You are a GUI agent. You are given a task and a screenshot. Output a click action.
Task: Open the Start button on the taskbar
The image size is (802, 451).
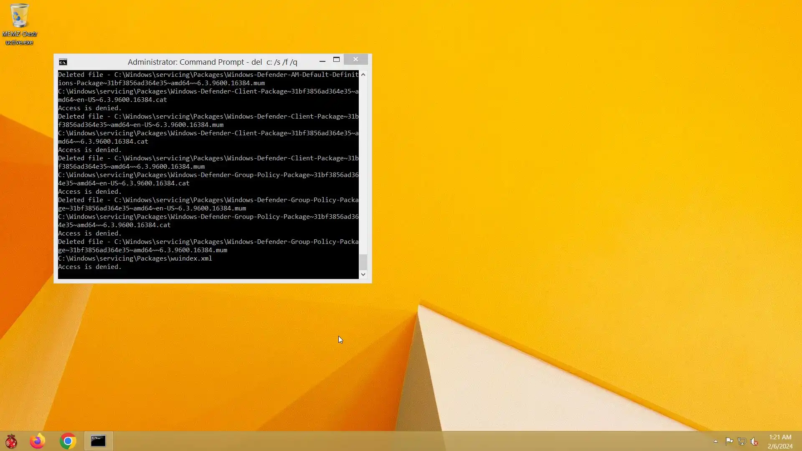click(x=11, y=441)
